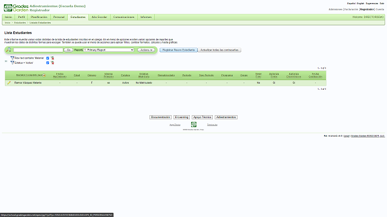
Task: Click the Adiestramientos footer button
Action: [226, 117]
